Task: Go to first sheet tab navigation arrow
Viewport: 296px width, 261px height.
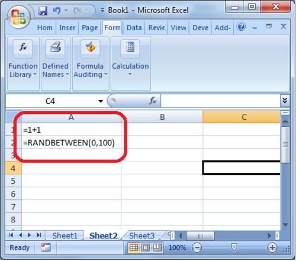Action: [x=11, y=235]
